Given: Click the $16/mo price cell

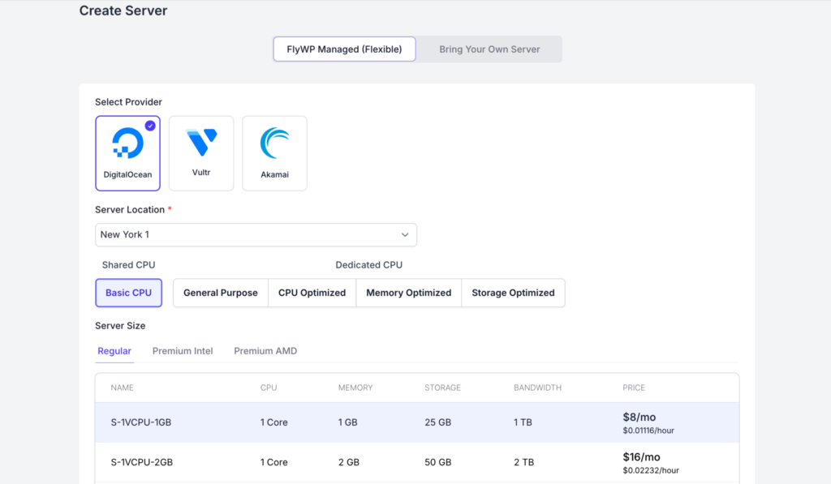Looking at the screenshot, I should [x=639, y=457].
